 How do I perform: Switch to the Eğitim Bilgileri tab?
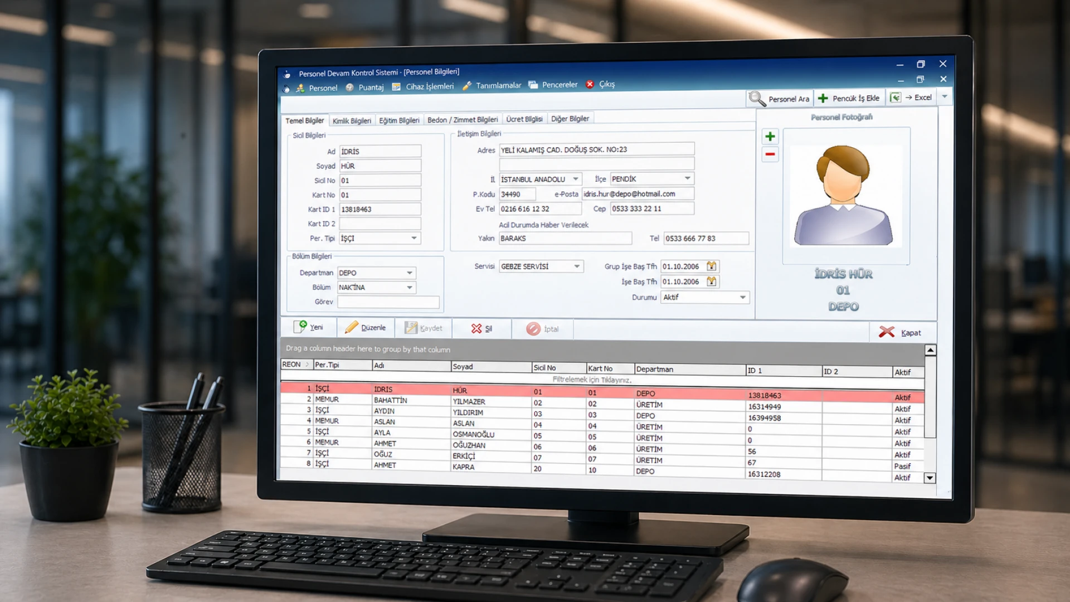pyautogui.click(x=399, y=120)
